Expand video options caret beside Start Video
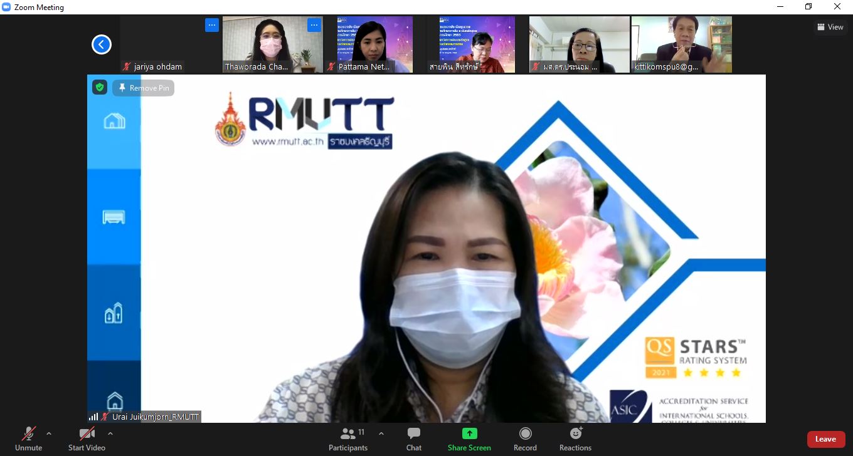 point(110,433)
